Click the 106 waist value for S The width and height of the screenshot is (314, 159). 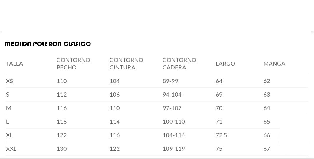(115, 95)
